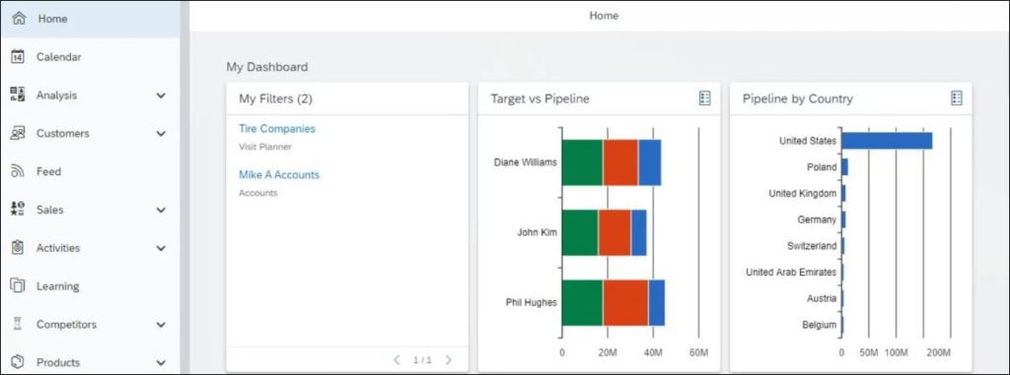Viewport: 1010px width, 375px height.
Task: Go to previous page in My Filters
Action: click(x=397, y=359)
